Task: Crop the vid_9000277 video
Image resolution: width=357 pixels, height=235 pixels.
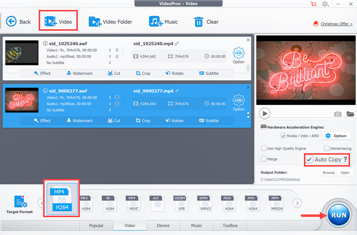Action: [x=143, y=120]
